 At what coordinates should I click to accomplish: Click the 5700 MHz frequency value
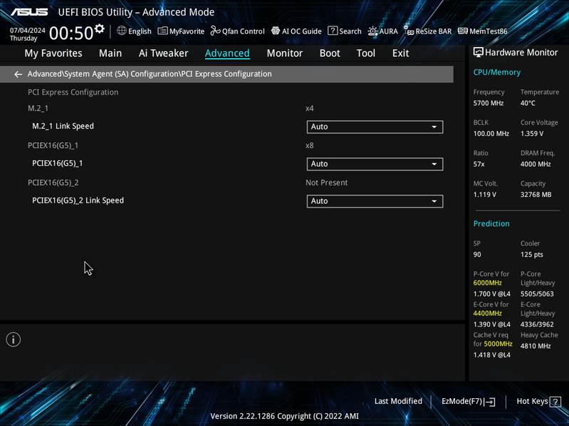pos(488,103)
